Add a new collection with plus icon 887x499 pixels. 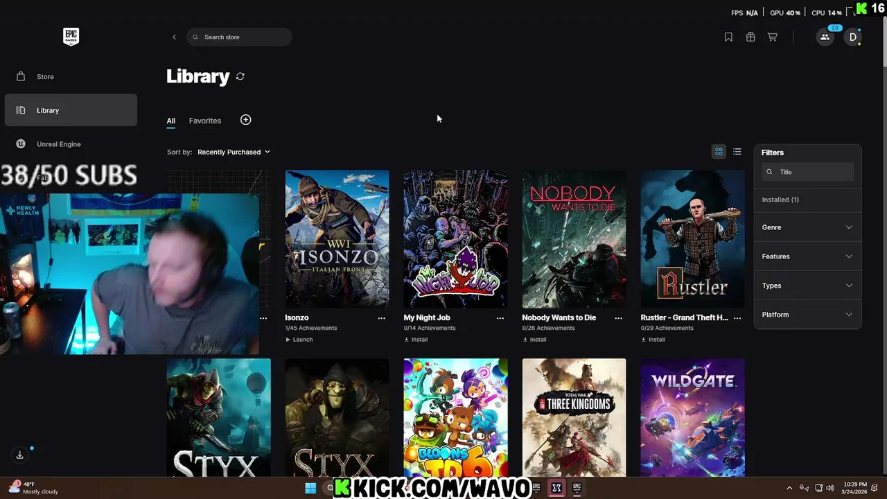[245, 120]
